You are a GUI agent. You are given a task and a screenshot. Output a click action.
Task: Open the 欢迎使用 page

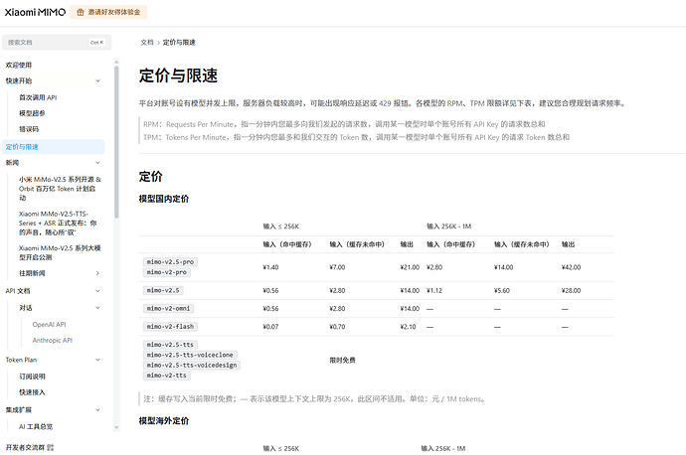tap(18, 66)
